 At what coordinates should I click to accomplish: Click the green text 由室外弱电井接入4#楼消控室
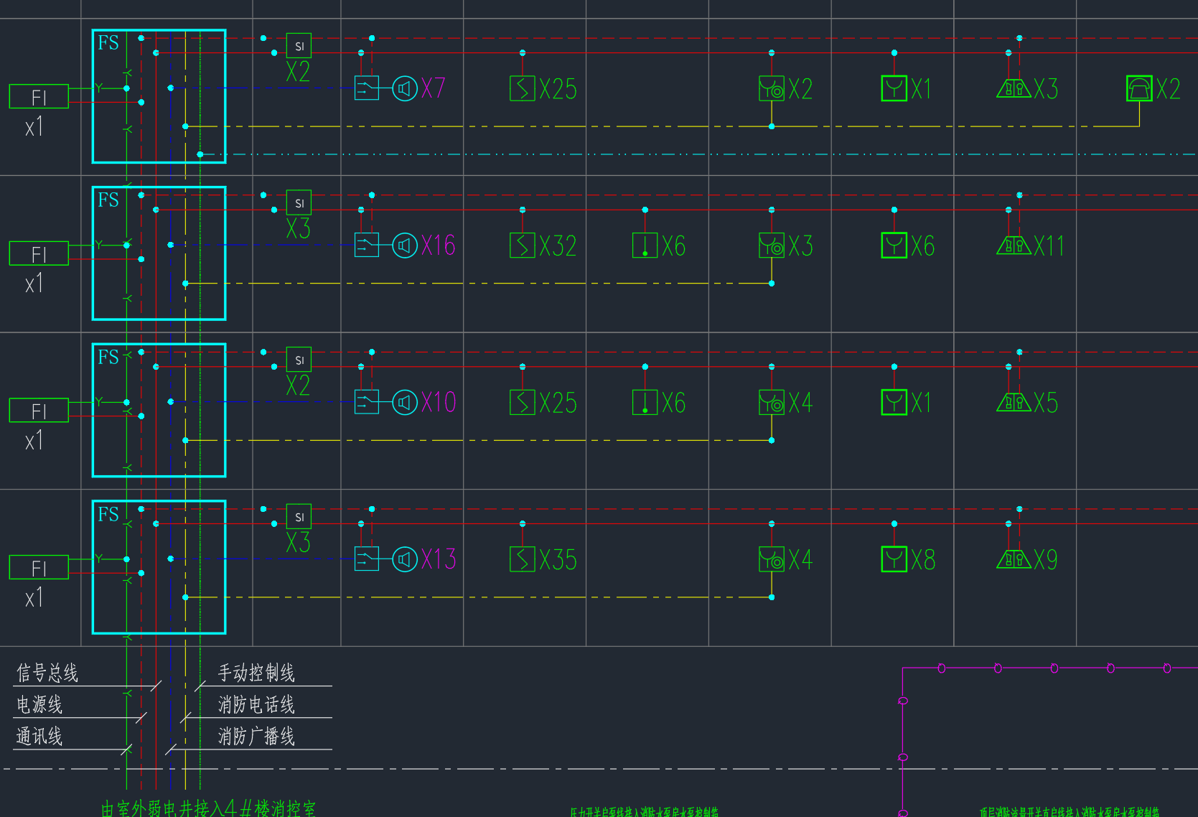208,808
